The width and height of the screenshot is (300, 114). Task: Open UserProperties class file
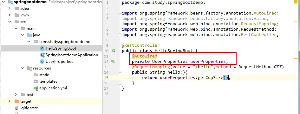(x=59, y=62)
